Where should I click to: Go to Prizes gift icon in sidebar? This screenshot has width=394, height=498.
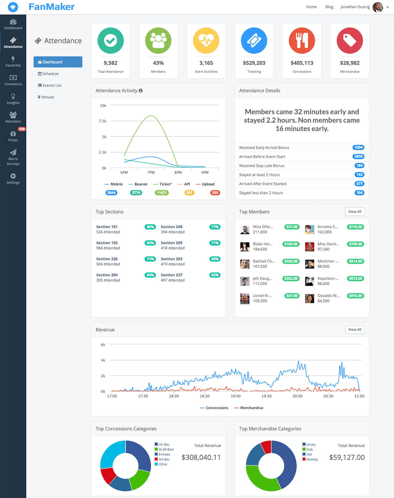(13, 134)
